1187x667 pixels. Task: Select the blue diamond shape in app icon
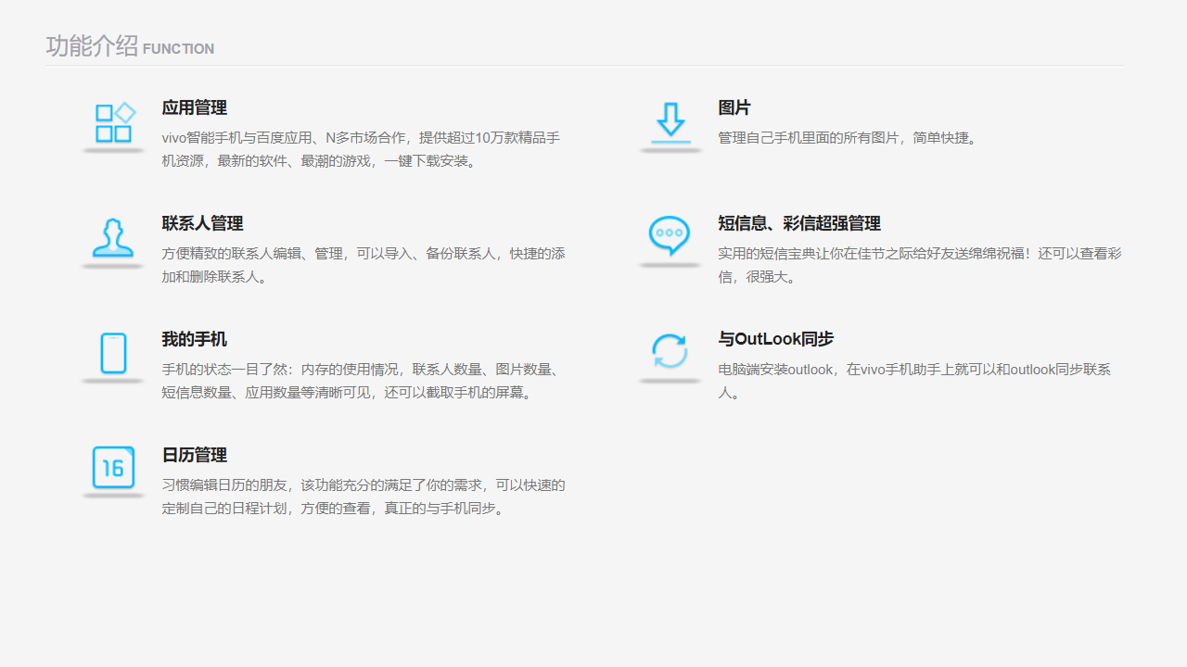(123, 111)
